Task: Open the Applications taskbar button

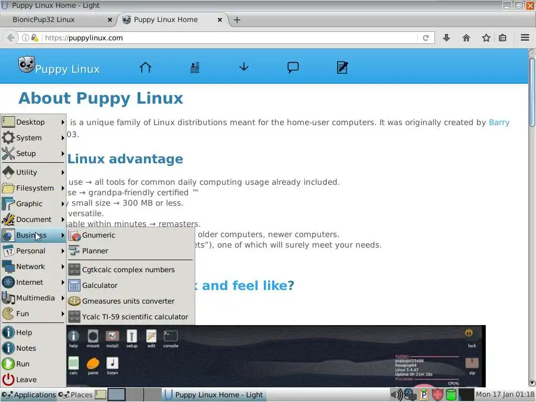Action: point(29,395)
